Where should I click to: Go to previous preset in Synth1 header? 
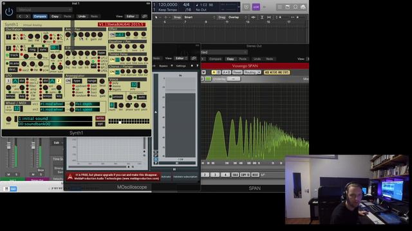click(x=20, y=16)
